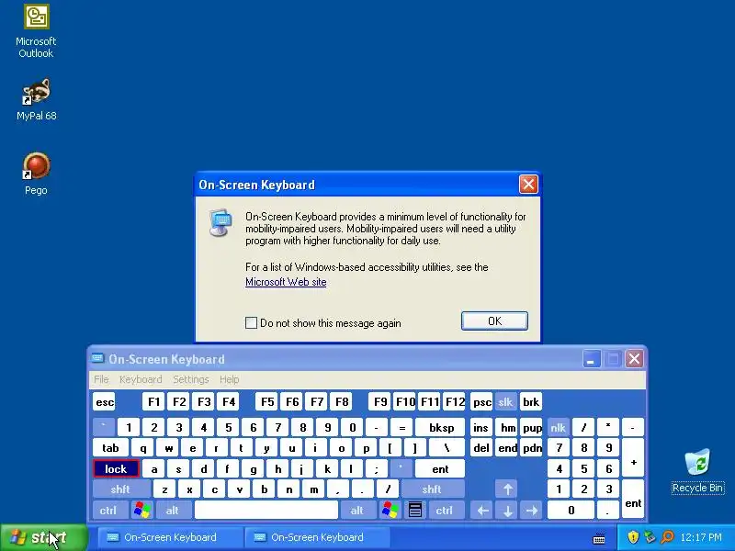Click the left arrow key
The image size is (735, 551).
tap(482, 510)
